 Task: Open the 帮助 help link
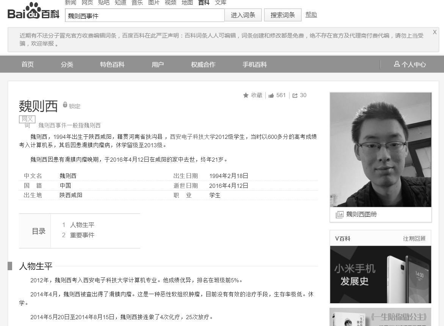coord(311,14)
